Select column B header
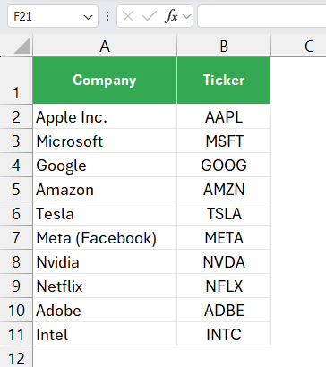 coord(224,46)
